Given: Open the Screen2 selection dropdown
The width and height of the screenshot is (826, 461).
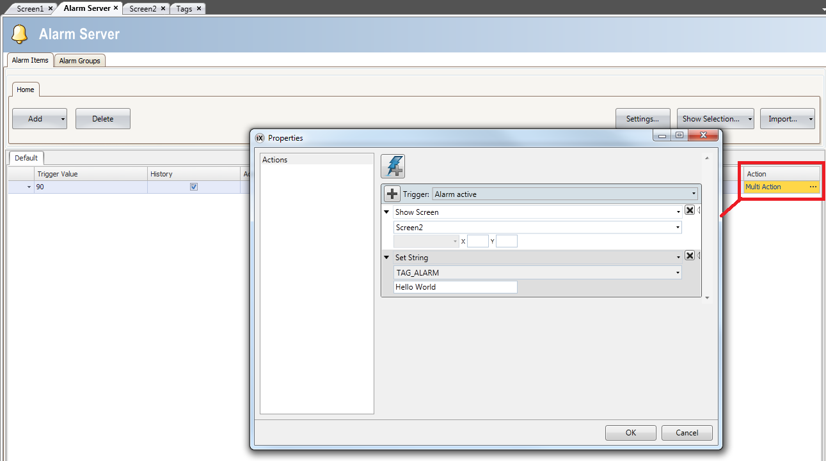Looking at the screenshot, I should coord(678,227).
